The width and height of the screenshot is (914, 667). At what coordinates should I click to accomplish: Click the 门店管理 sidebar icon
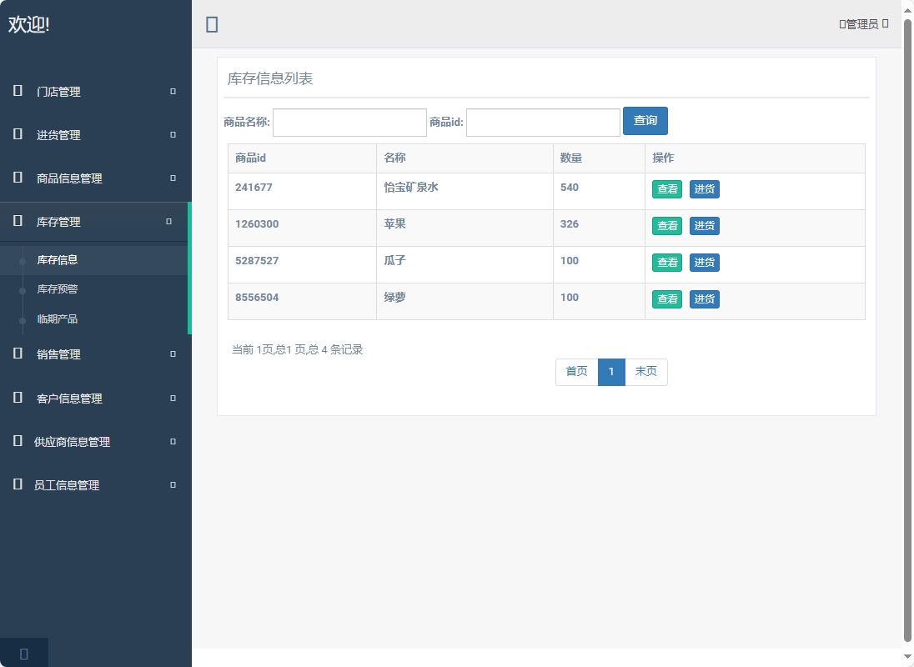[16, 92]
